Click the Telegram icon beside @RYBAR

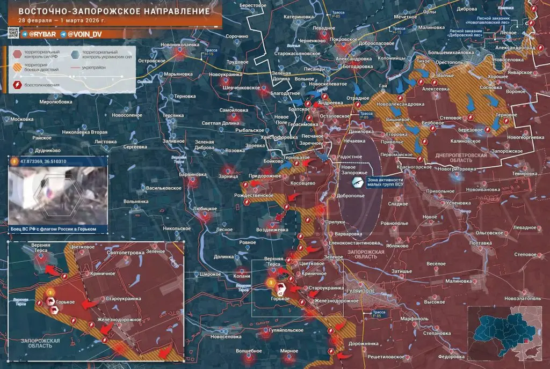tap(25, 34)
